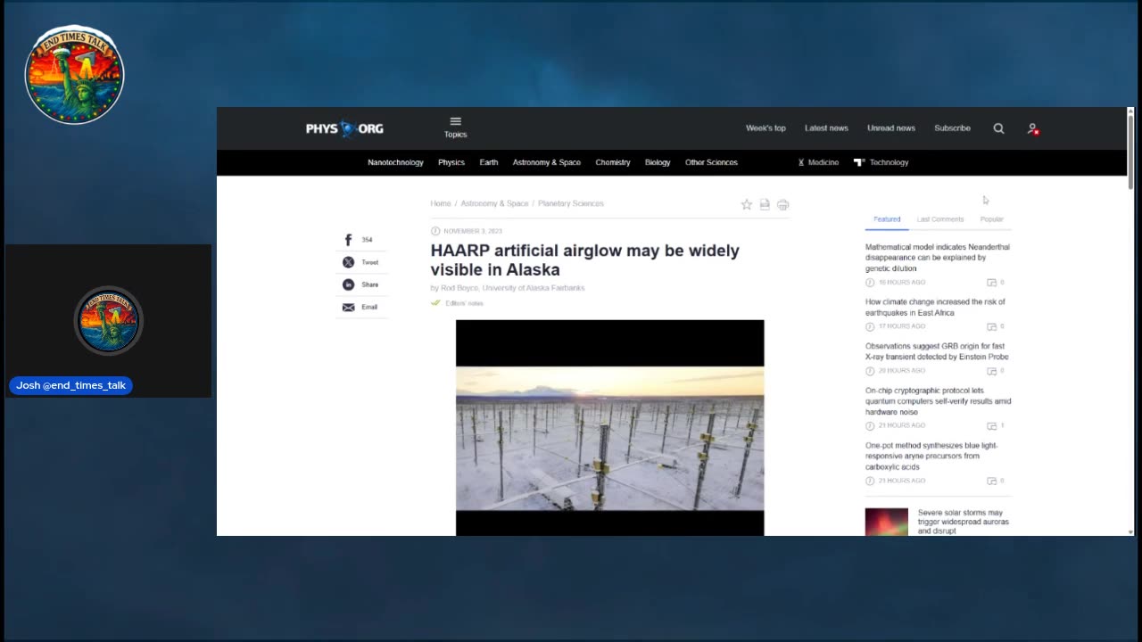Click Josh's End Times Talk avatar
This screenshot has width=1142, height=642.
point(108,320)
